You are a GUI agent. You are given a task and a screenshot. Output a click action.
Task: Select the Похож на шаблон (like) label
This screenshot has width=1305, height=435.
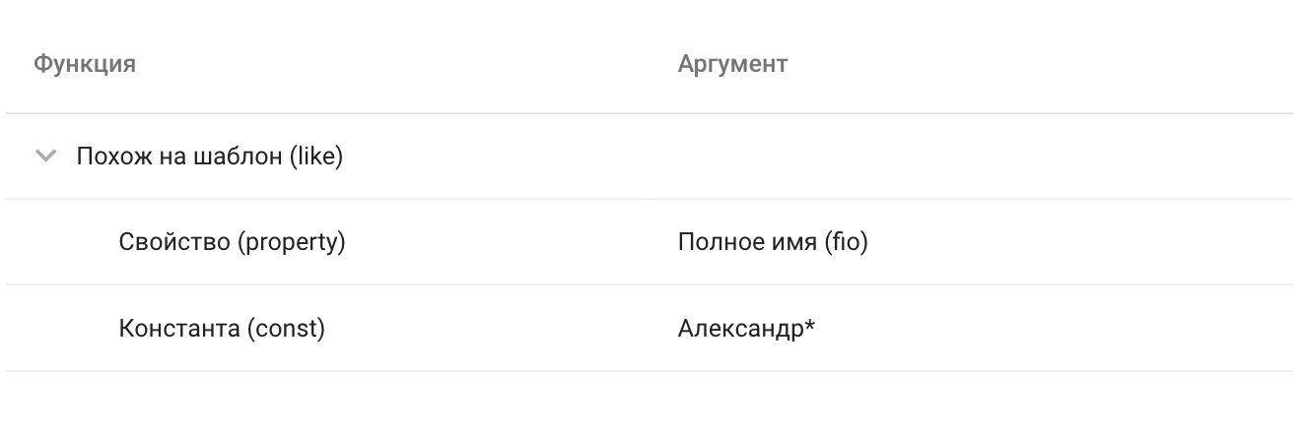pos(210,156)
